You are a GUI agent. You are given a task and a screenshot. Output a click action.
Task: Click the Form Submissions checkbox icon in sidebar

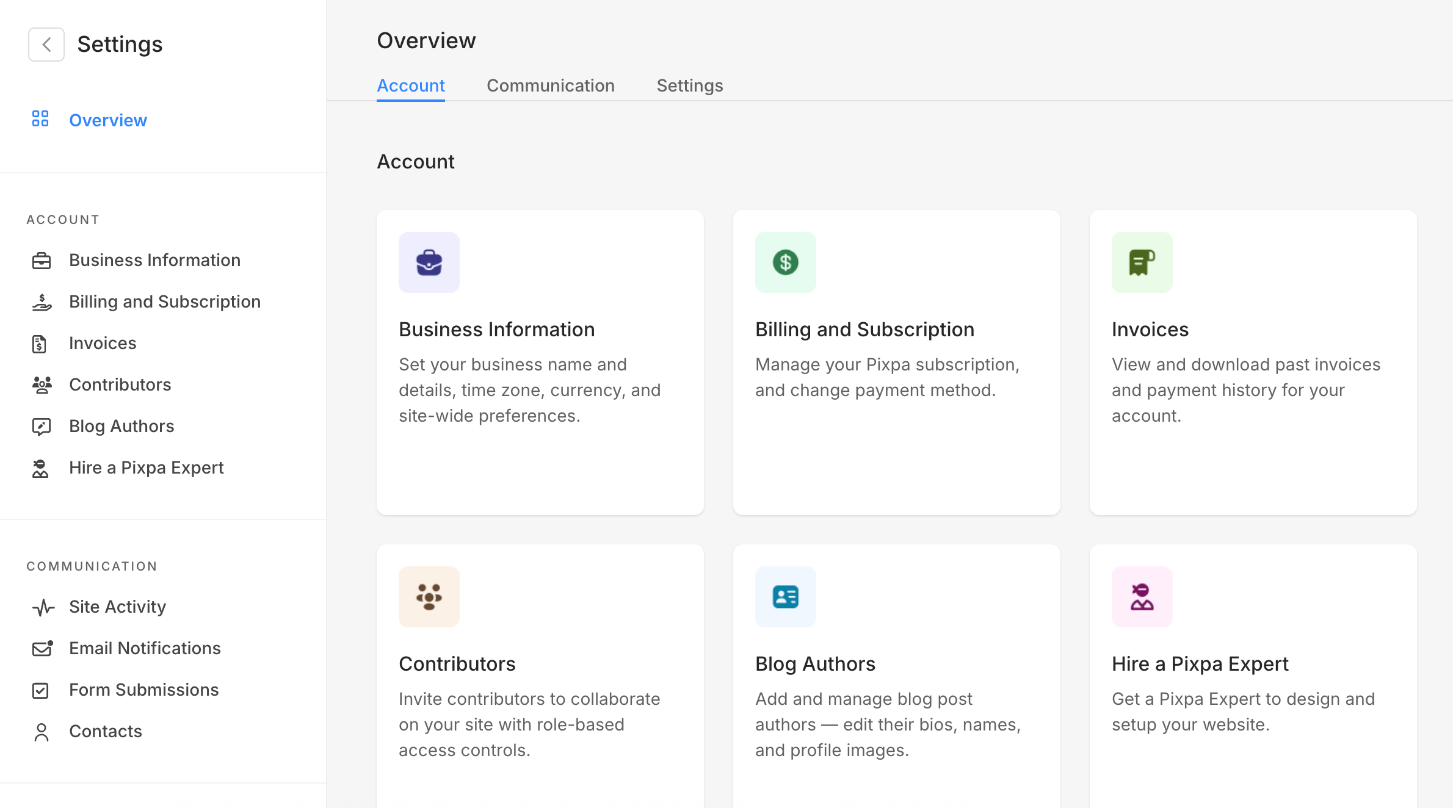[x=40, y=690]
